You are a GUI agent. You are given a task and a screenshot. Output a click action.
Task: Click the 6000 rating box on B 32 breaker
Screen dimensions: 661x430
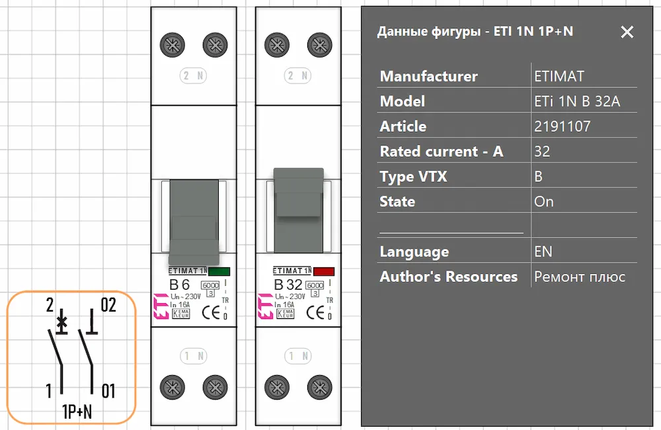[315, 286]
